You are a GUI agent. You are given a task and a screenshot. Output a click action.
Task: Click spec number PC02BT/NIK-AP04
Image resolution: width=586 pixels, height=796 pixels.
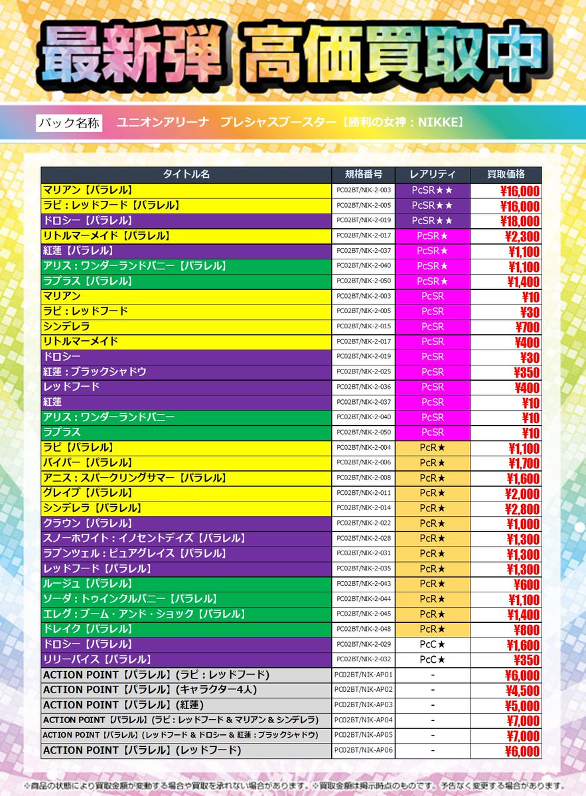pyautogui.click(x=364, y=722)
